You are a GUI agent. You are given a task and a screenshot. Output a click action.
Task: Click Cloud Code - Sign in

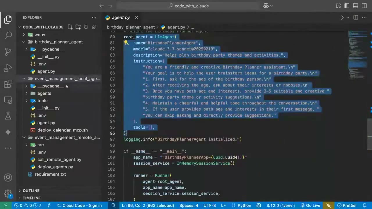click(79, 206)
